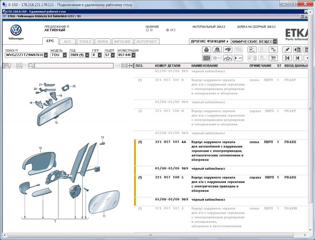Open the МОДЕЛЬ dropdown showing TOU
The width and height of the screenshot is (315, 240).
click(65, 55)
